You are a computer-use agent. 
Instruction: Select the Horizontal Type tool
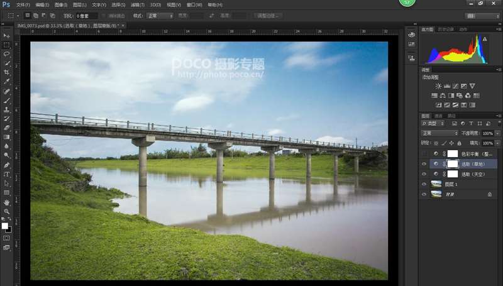tap(7, 174)
